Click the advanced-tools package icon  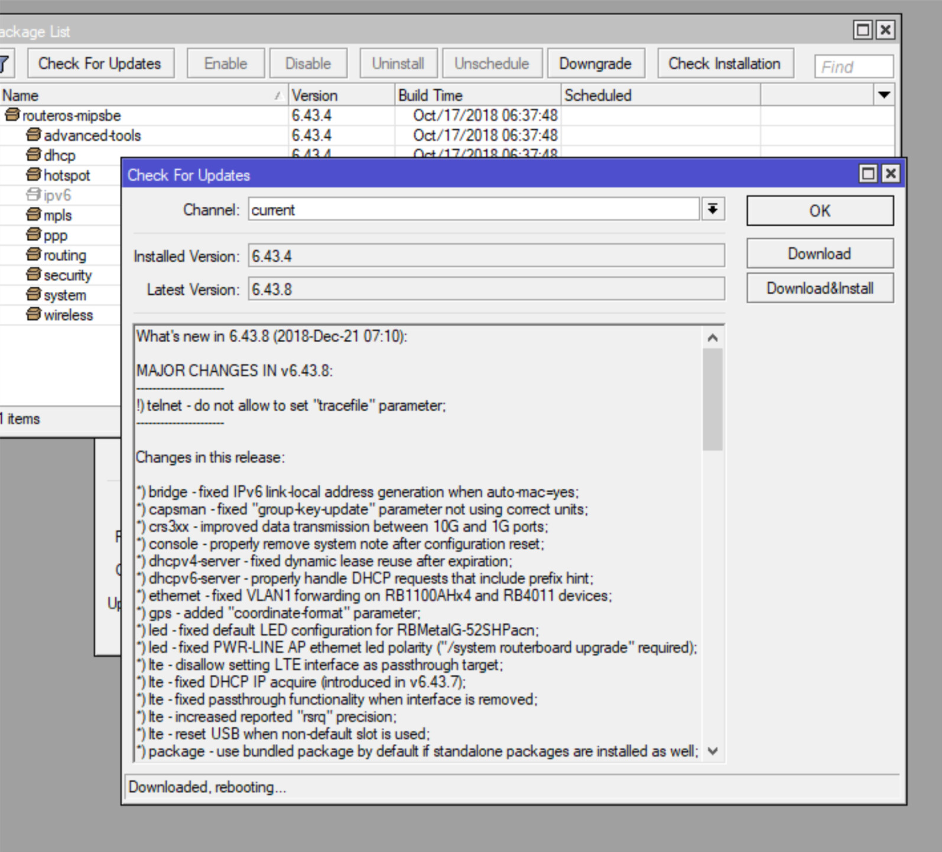coord(34,135)
